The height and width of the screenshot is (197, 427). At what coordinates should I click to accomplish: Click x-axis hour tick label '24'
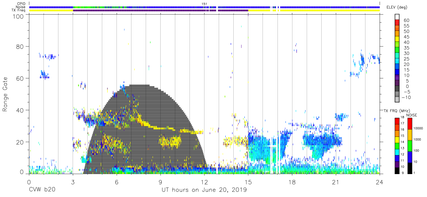[380, 182]
